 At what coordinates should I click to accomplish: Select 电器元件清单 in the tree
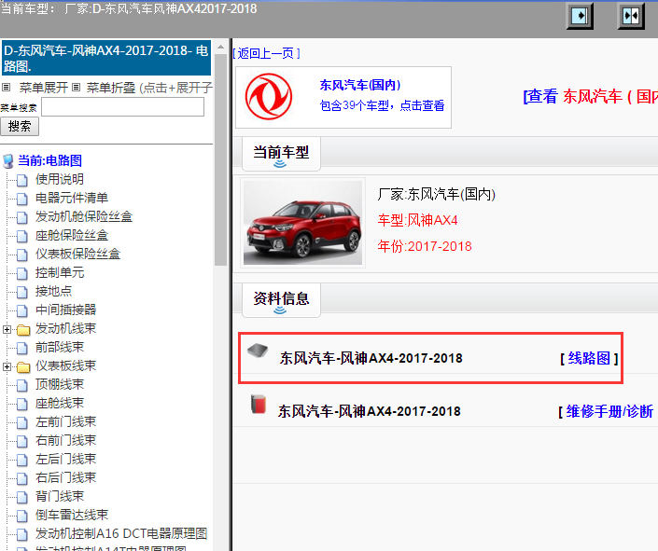pyautogui.click(x=72, y=198)
